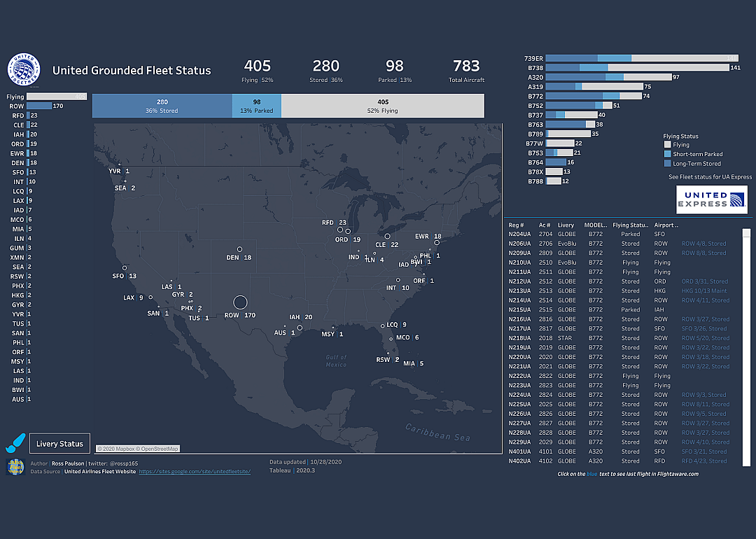Open 'ORD 3/31, Stored' flight link
The image size is (756, 539).
pyautogui.click(x=704, y=281)
